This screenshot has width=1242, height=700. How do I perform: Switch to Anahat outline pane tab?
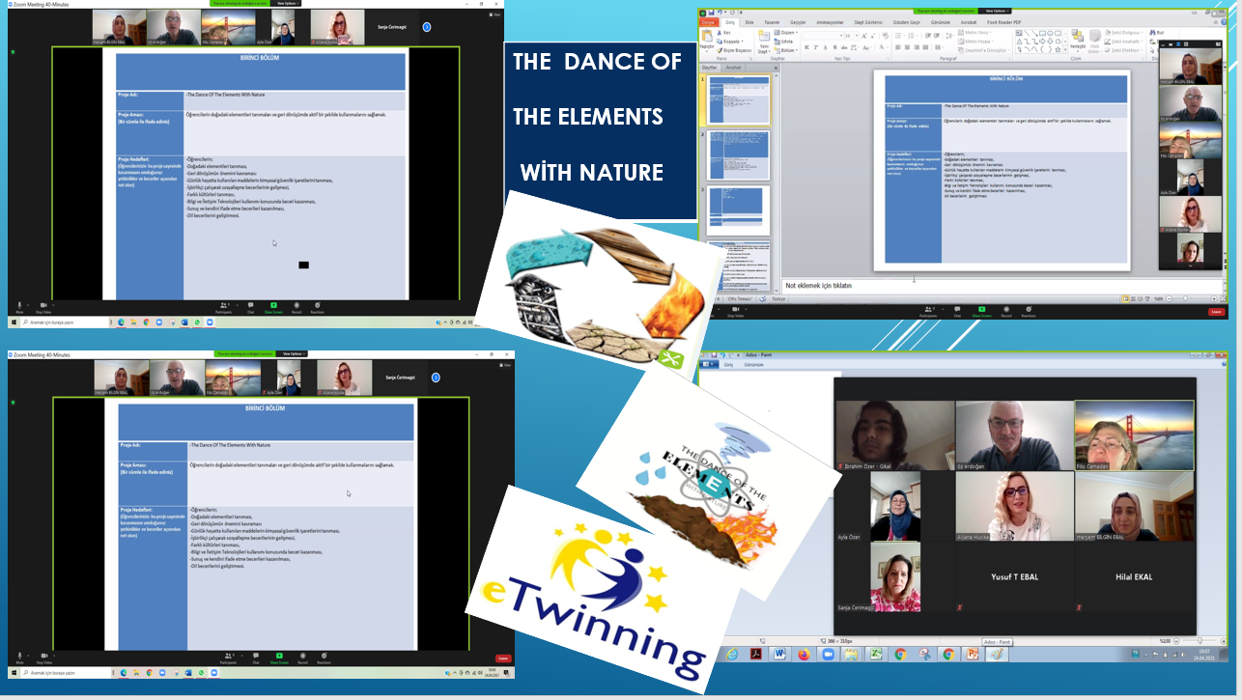(x=733, y=68)
